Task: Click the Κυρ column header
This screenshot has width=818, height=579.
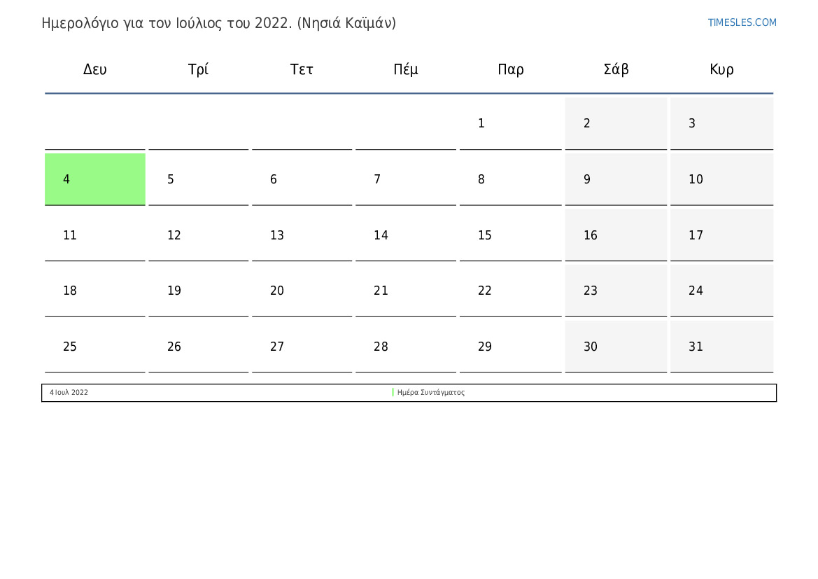Action: click(721, 69)
